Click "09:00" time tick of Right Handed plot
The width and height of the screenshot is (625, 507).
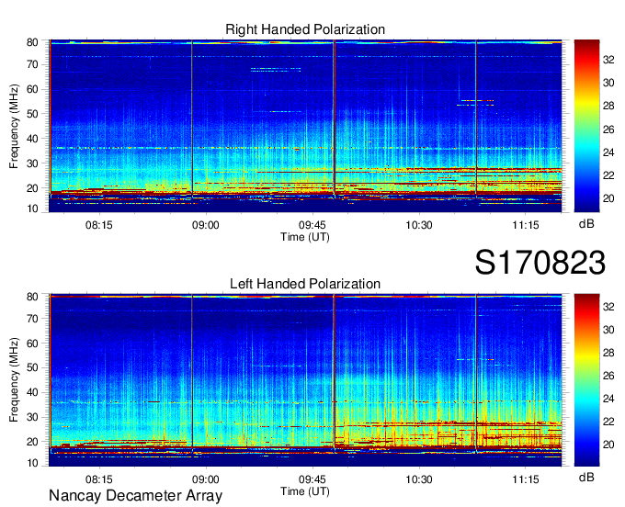tap(206, 225)
